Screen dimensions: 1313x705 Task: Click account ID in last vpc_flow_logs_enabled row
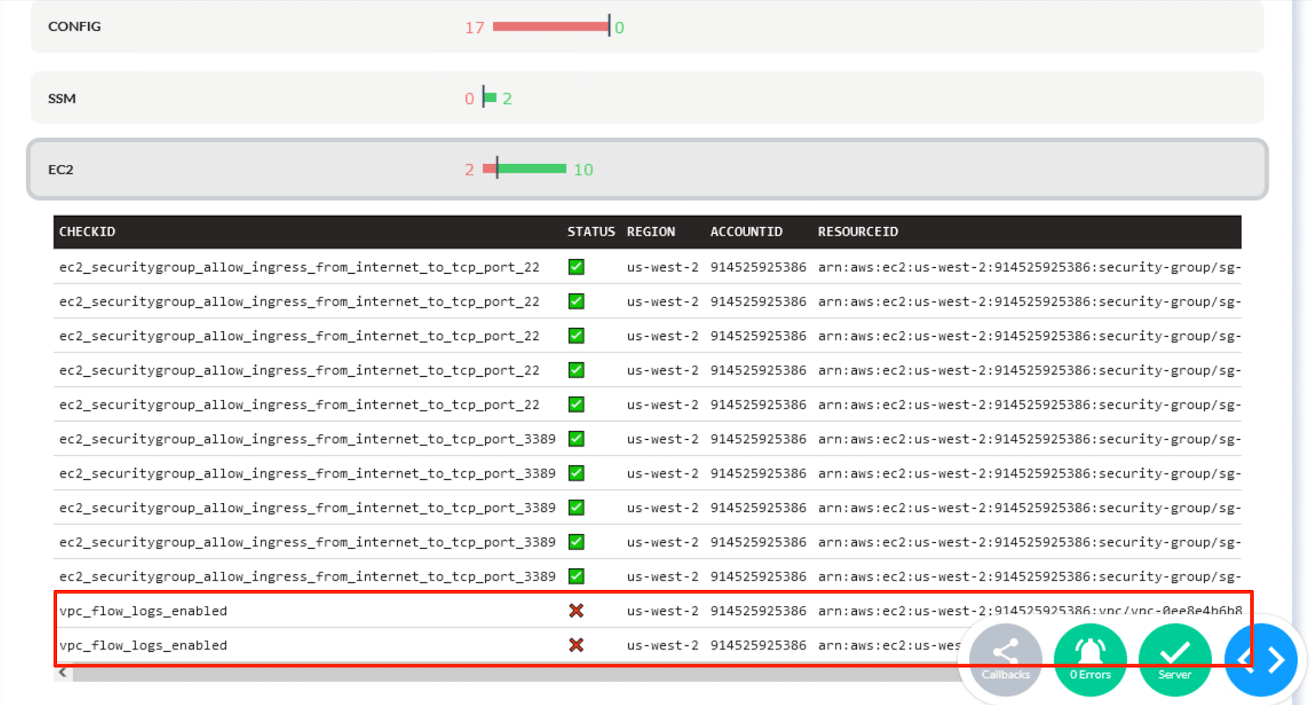point(758,645)
